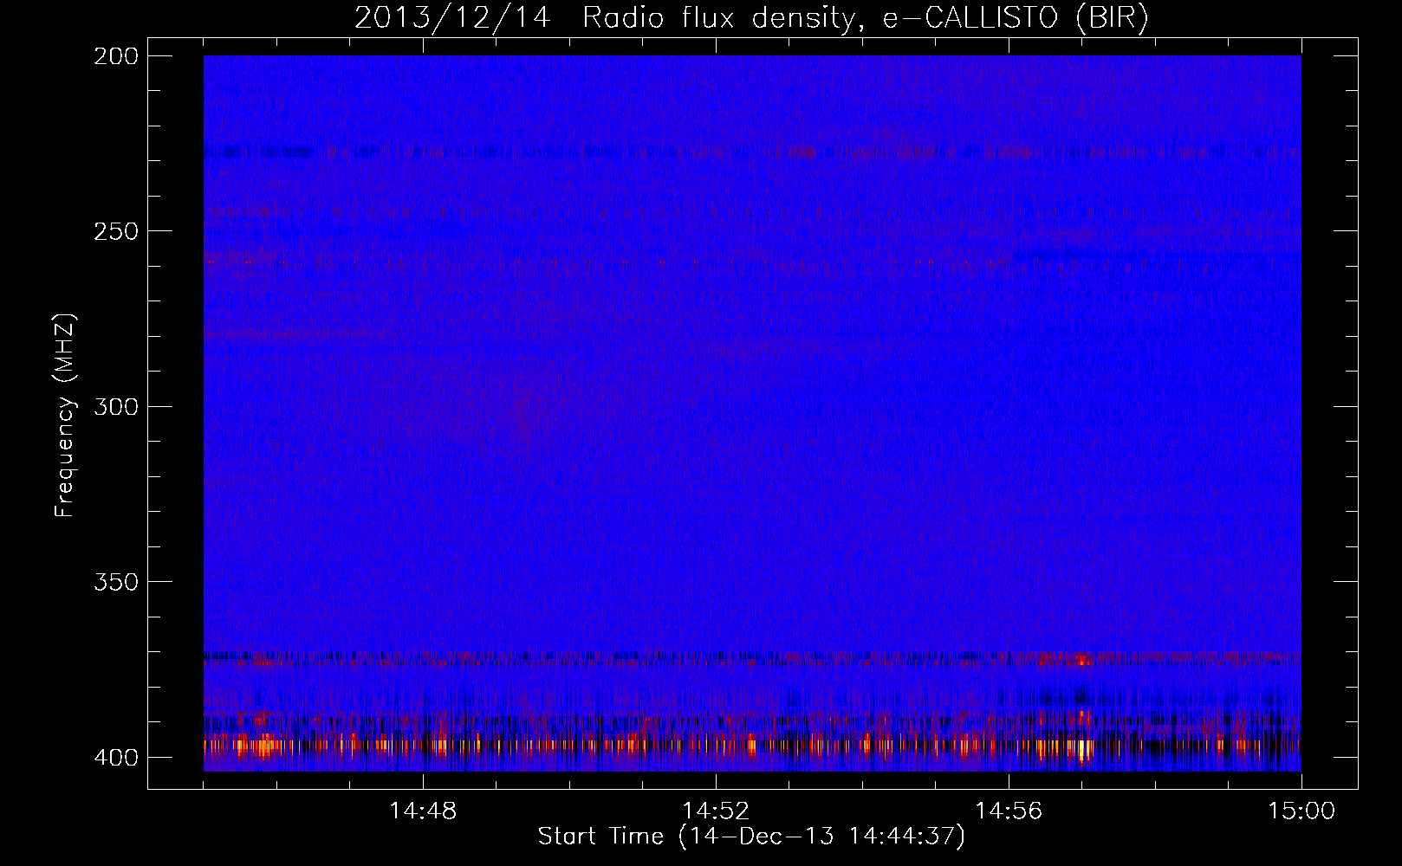Click the 15:00 time tick label
The image size is (1402, 866).
1301,811
